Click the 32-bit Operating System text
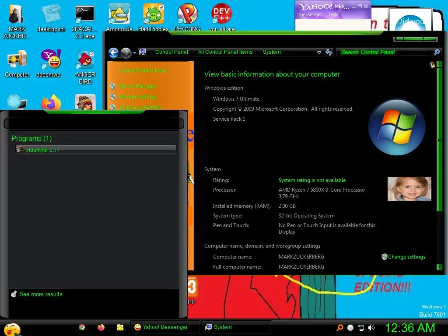The width and height of the screenshot is (448, 336). tap(307, 216)
